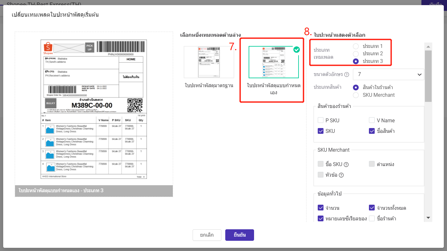Click the QR code in label preview
The height and width of the screenshot is (251, 447).
click(135, 105)
